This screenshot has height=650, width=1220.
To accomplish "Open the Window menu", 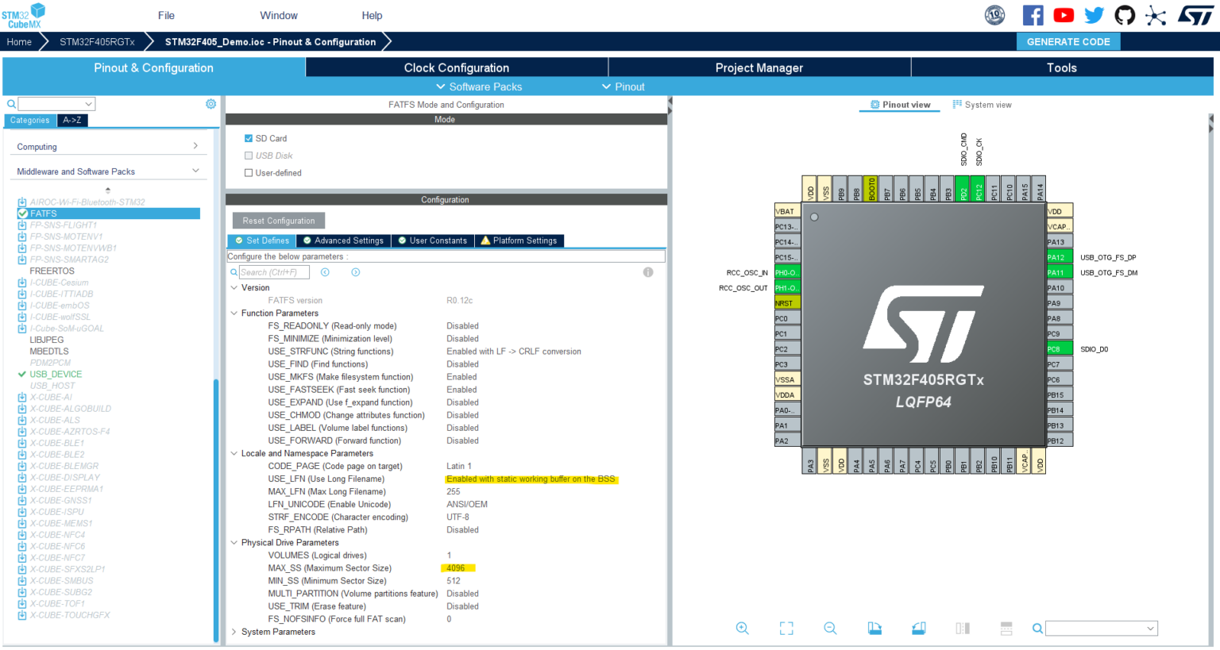I will [279, 14].
